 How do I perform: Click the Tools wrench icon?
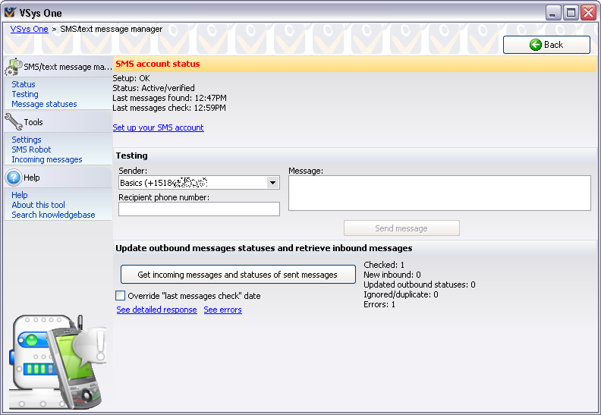(x=14, y=122)
